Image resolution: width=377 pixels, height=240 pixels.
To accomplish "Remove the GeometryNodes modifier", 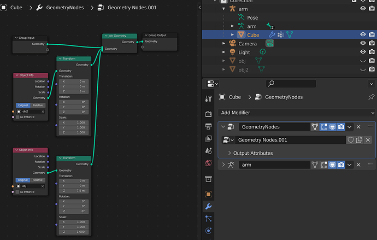I will click(x=358, y=127).
